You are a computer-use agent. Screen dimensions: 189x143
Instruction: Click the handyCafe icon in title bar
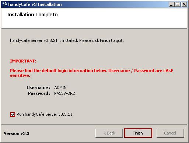(x=4, y=4)
